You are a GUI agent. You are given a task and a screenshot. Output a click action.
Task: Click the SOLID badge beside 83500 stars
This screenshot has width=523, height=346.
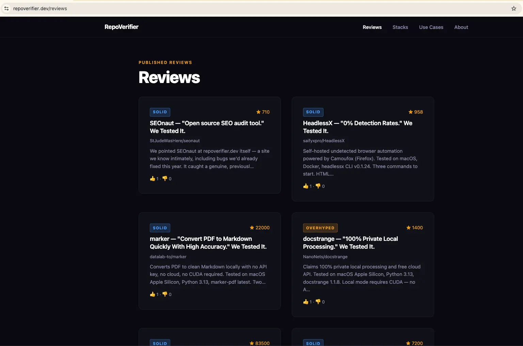(x=160, y=343)
